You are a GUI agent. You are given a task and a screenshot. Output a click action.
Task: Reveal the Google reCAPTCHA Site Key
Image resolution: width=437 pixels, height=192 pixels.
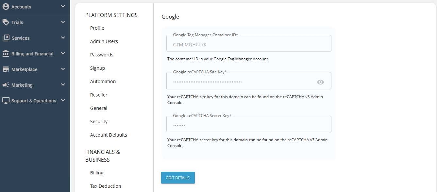320,82
